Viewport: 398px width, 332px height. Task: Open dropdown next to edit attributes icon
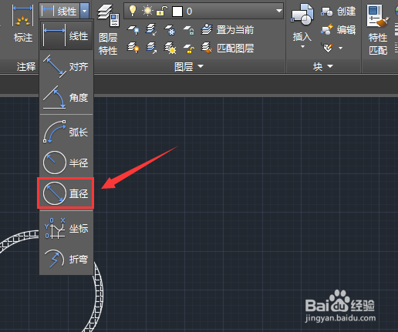(x=341, y=48)
